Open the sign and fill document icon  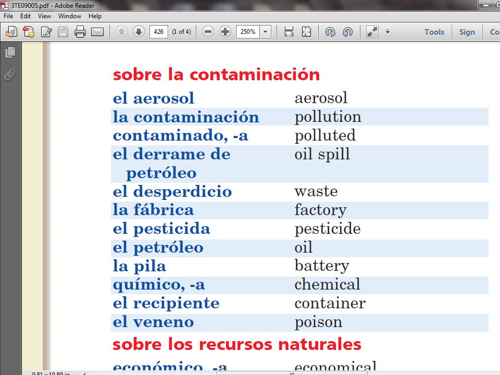coord(46,32)
